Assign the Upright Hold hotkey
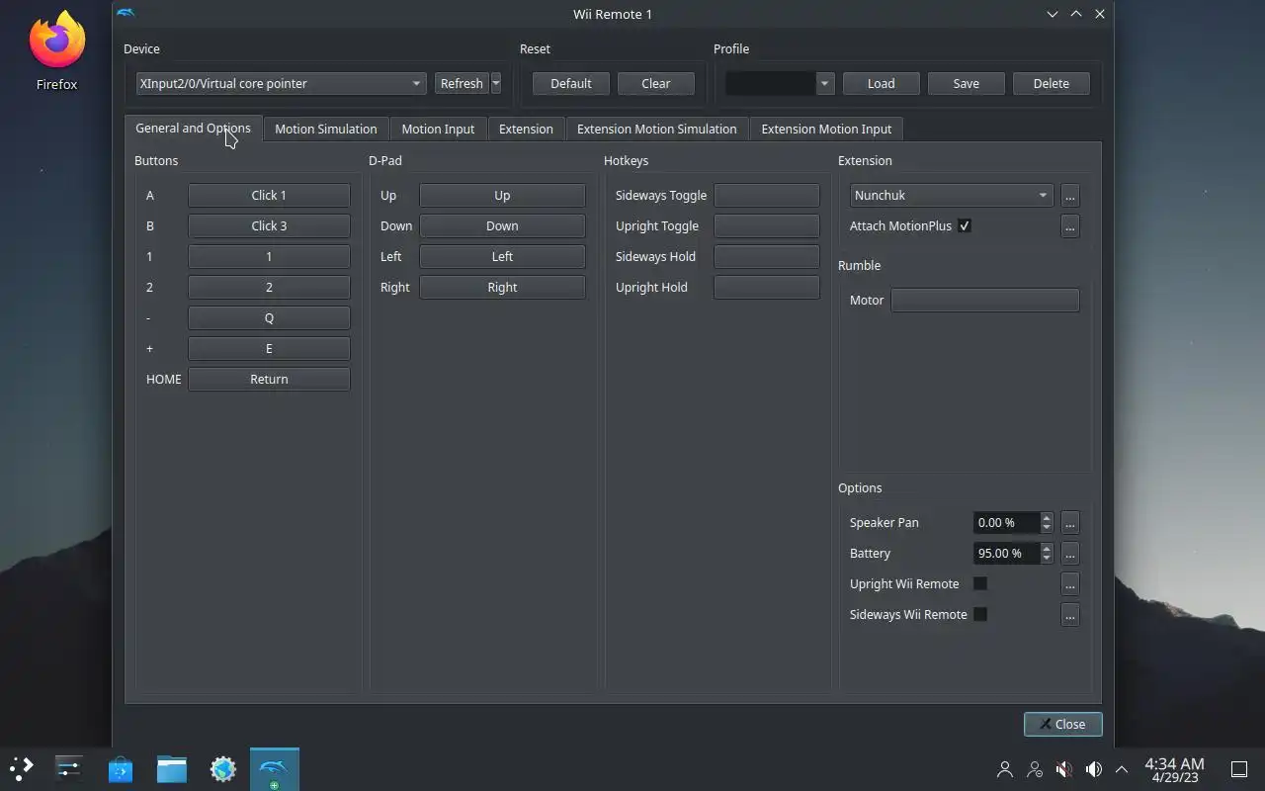Image resolution: width=1265 pixels, height=791 pixels. pos(767,288)
